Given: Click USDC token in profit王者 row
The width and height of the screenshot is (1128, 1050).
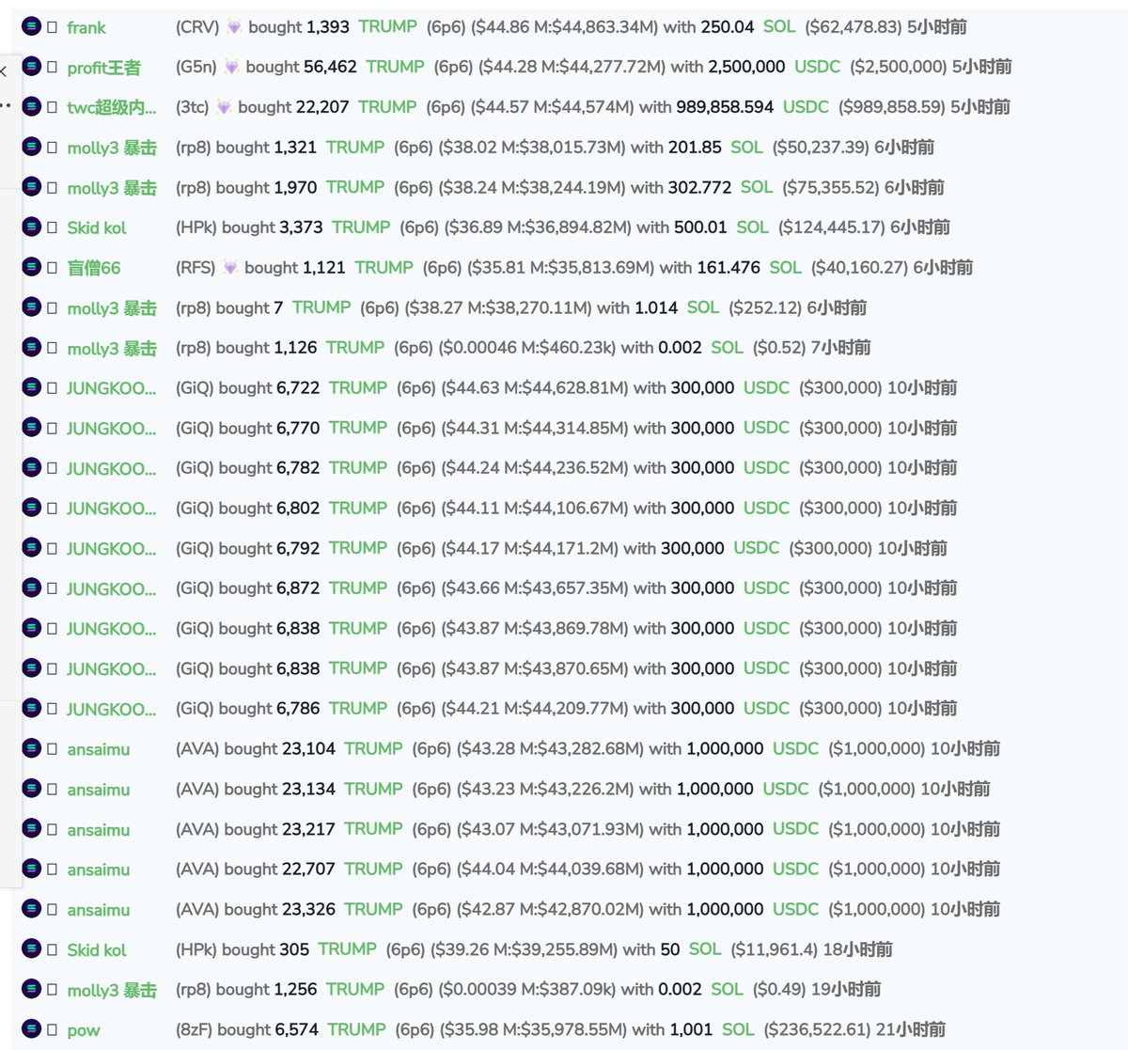Looking at the screenshot, I should tap(818, 67).
